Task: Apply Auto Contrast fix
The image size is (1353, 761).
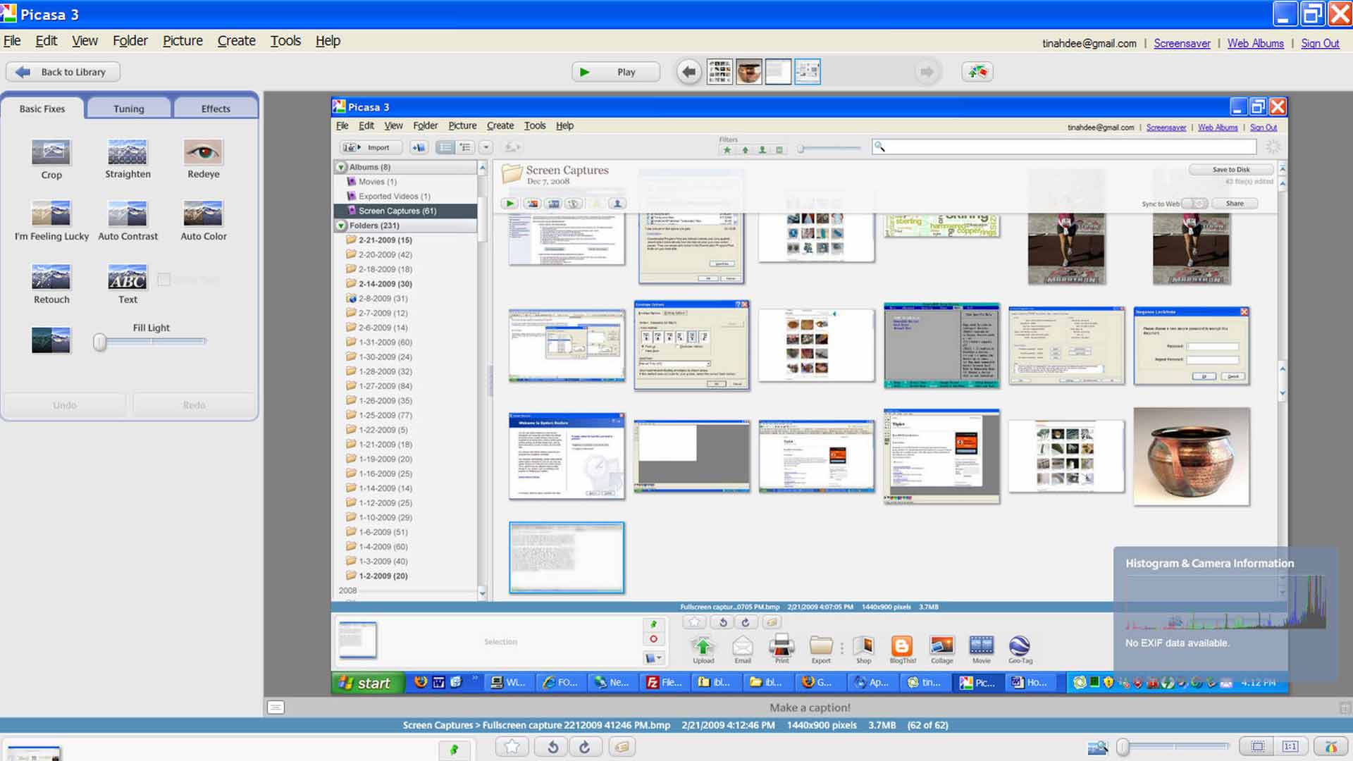Action: (128, 221)
